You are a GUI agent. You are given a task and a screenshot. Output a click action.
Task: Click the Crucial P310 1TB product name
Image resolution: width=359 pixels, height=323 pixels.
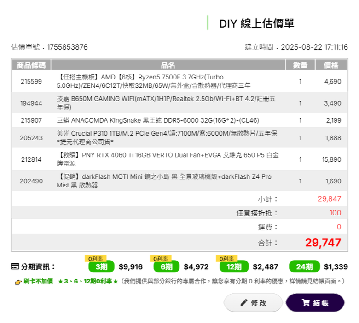point(167,138)
